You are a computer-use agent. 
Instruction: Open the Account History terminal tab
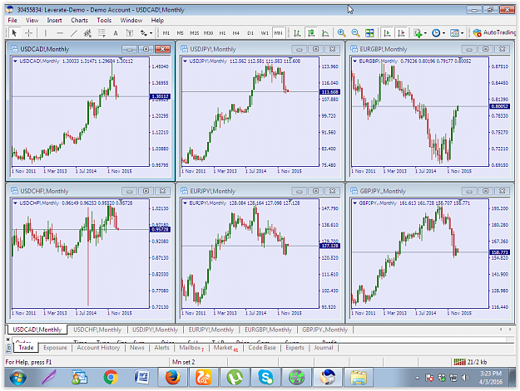coord(98,348)
